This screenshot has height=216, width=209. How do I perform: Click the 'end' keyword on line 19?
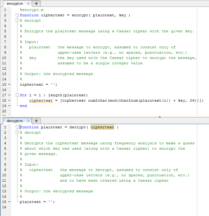[x=23, y=106]
